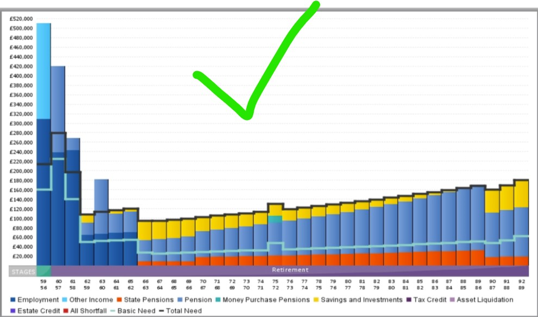Click the STAGES label on the left
Viewport: 538px width, 317px height.
22,271
